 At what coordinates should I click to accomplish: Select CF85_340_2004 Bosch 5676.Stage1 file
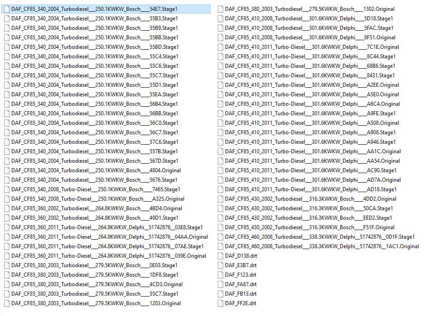coord(94,180)
